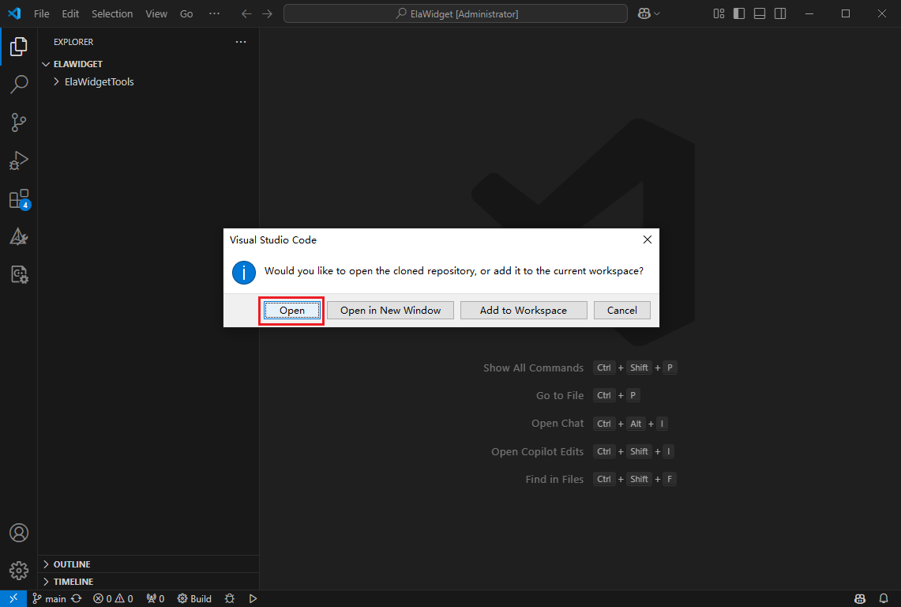Open the Go menu

pyautogui.click(x=186, y=13)
